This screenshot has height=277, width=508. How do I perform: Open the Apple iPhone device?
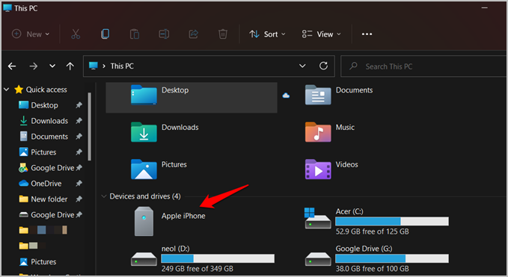pos(170,222)
